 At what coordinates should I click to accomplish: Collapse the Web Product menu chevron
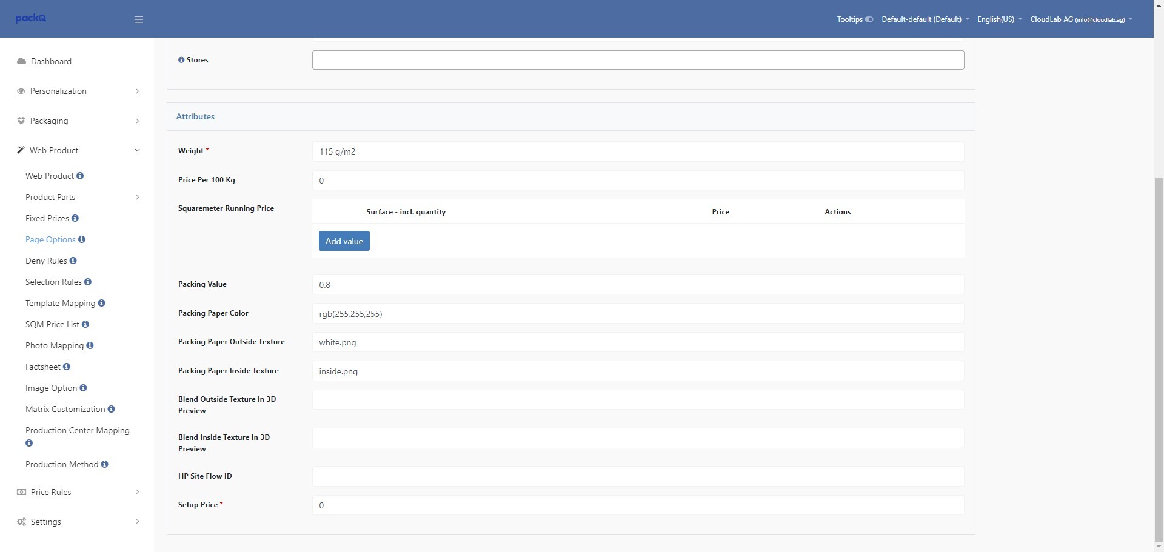138,150
